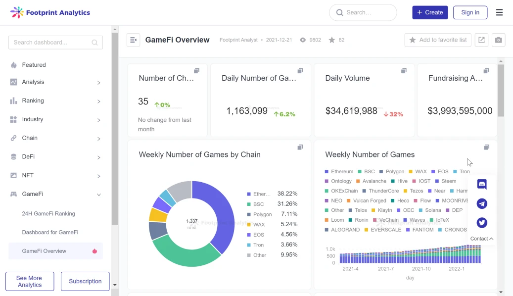Toggle the Tezos series in games legend
The width and height of the screenshot is (513, 296).
point(414,191)
